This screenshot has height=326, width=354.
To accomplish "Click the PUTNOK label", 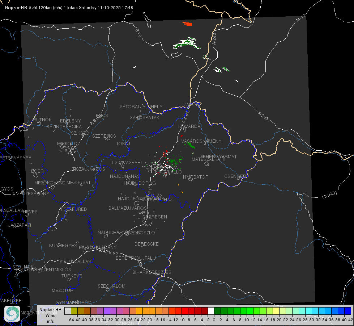I will pyautogui.click(x=42, y=120).
